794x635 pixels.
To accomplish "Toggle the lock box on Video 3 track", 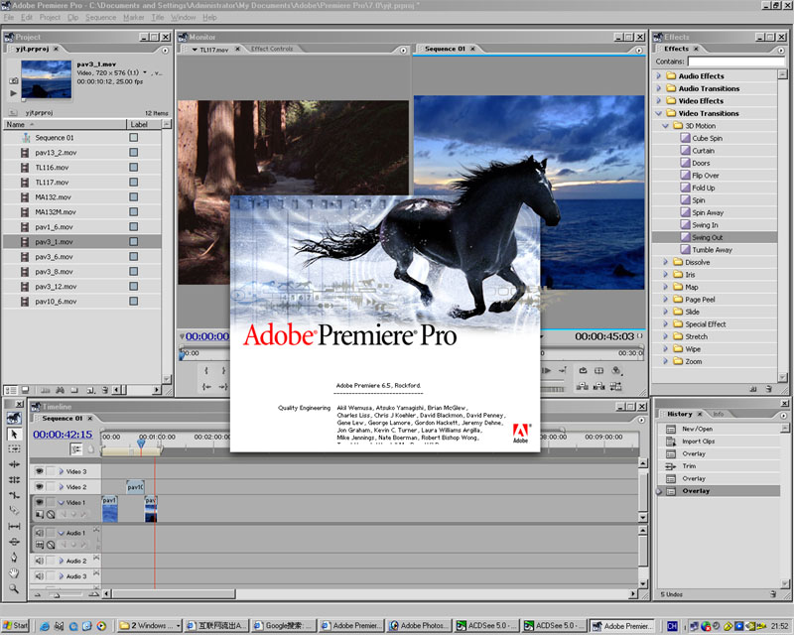I will coord(51,471).
